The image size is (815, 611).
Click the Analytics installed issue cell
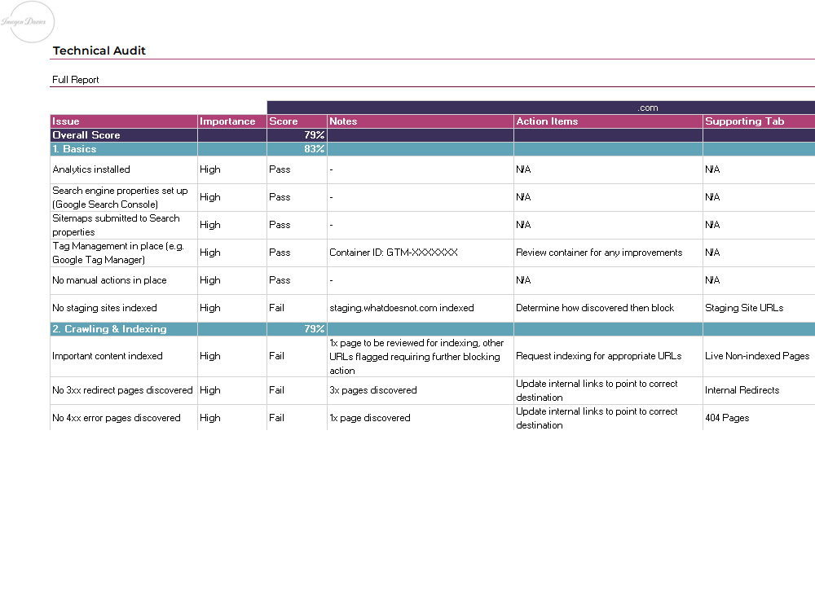(x=124, y=169)
